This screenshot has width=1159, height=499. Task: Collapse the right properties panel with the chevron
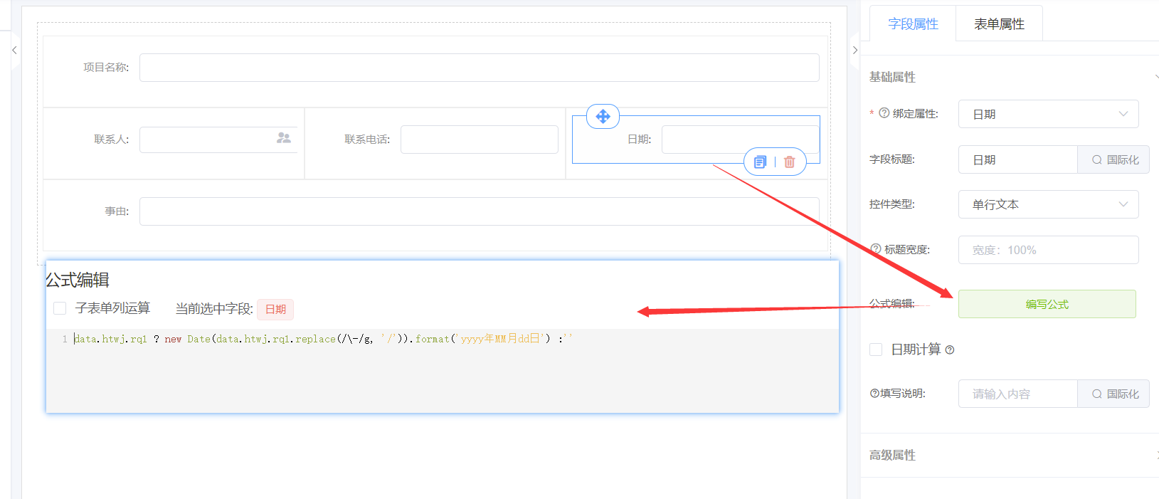[x=855, y=51]
